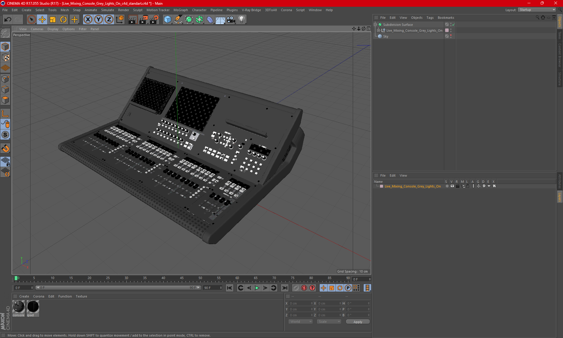Click layer color swatch for Live_Mixing_Console
563x338 pixels.
pos(381,186)
